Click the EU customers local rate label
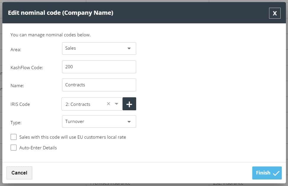 click(73, 137)
